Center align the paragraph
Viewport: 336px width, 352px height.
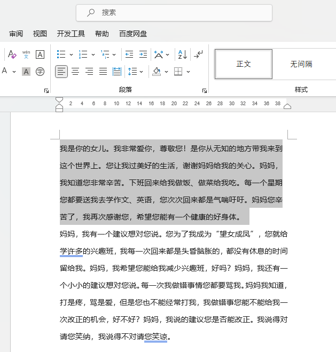click(75, 72)
